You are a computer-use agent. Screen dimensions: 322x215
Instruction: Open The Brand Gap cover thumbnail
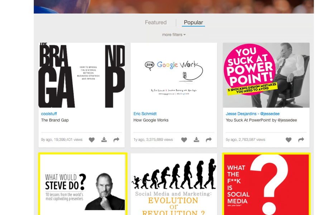click(82, 75)
